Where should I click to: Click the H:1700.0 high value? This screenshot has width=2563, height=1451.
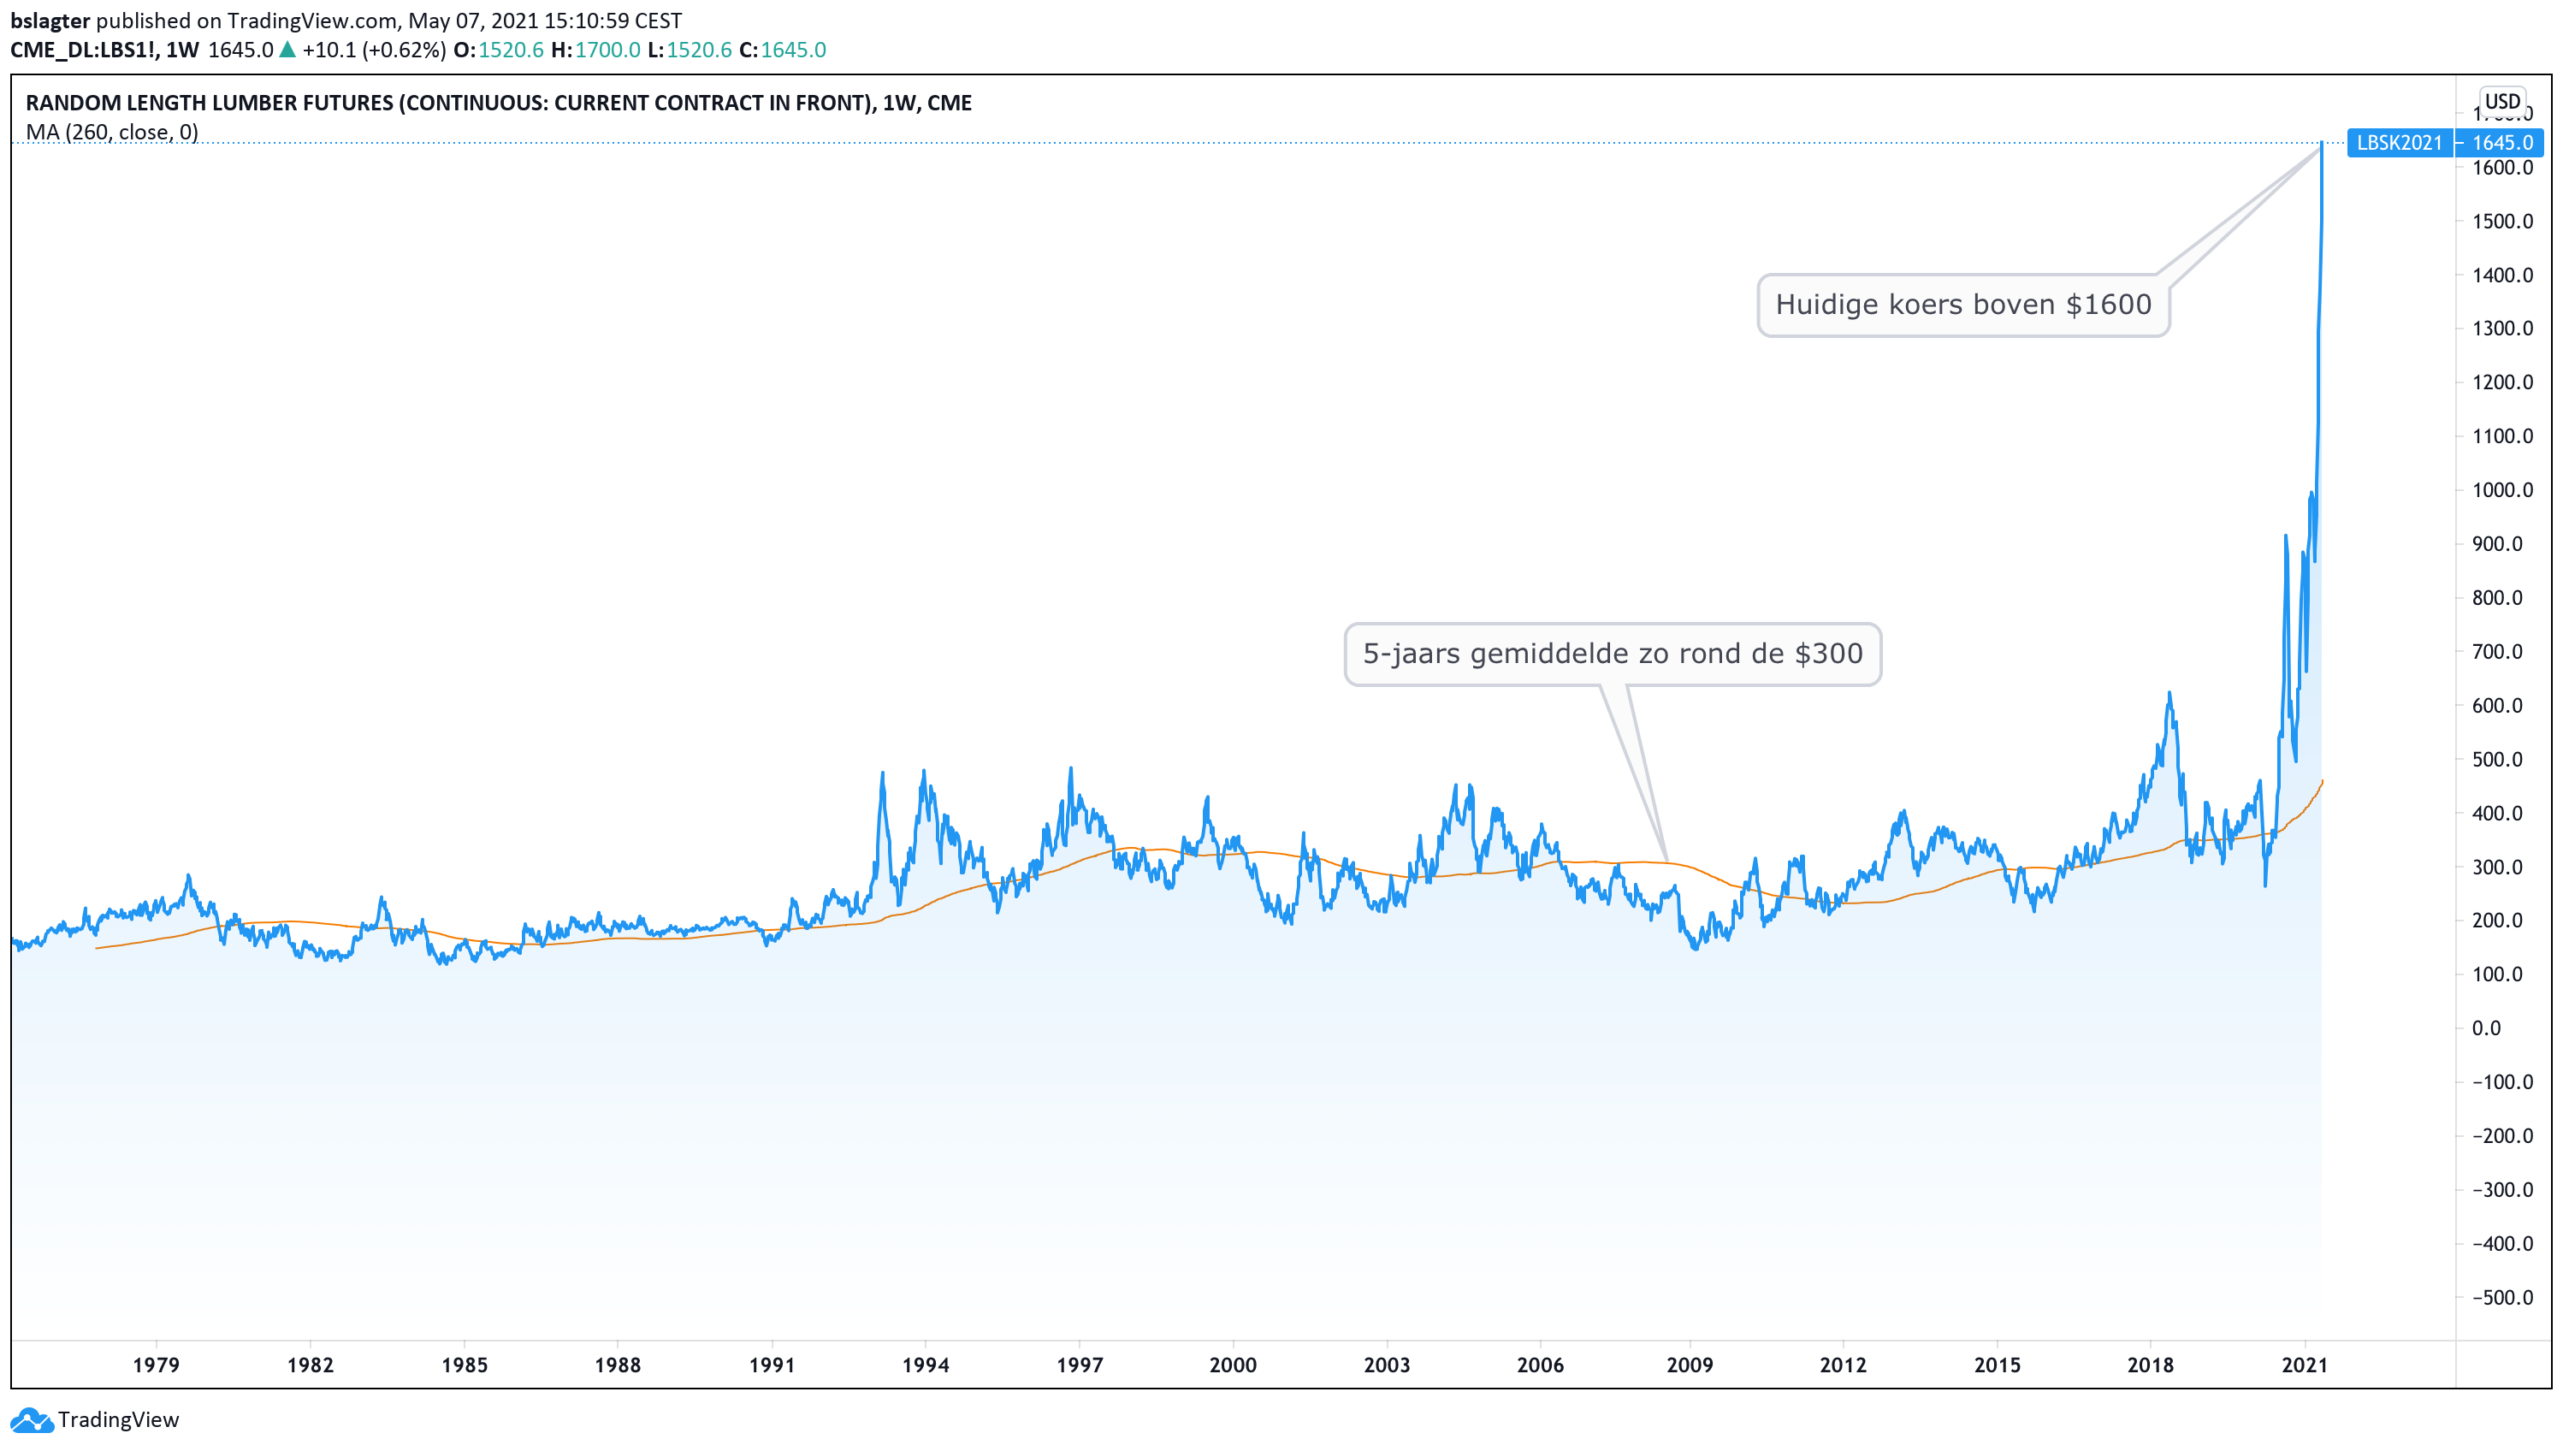pos(595,50)
